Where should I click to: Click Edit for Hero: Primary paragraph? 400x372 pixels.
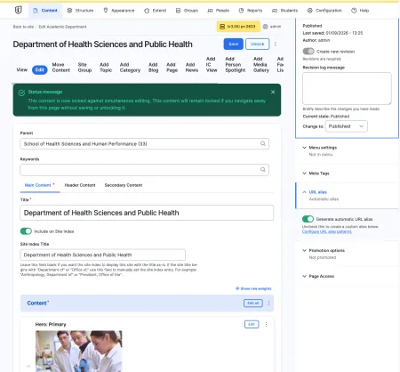pyautogui.click(x=252, y=324)
